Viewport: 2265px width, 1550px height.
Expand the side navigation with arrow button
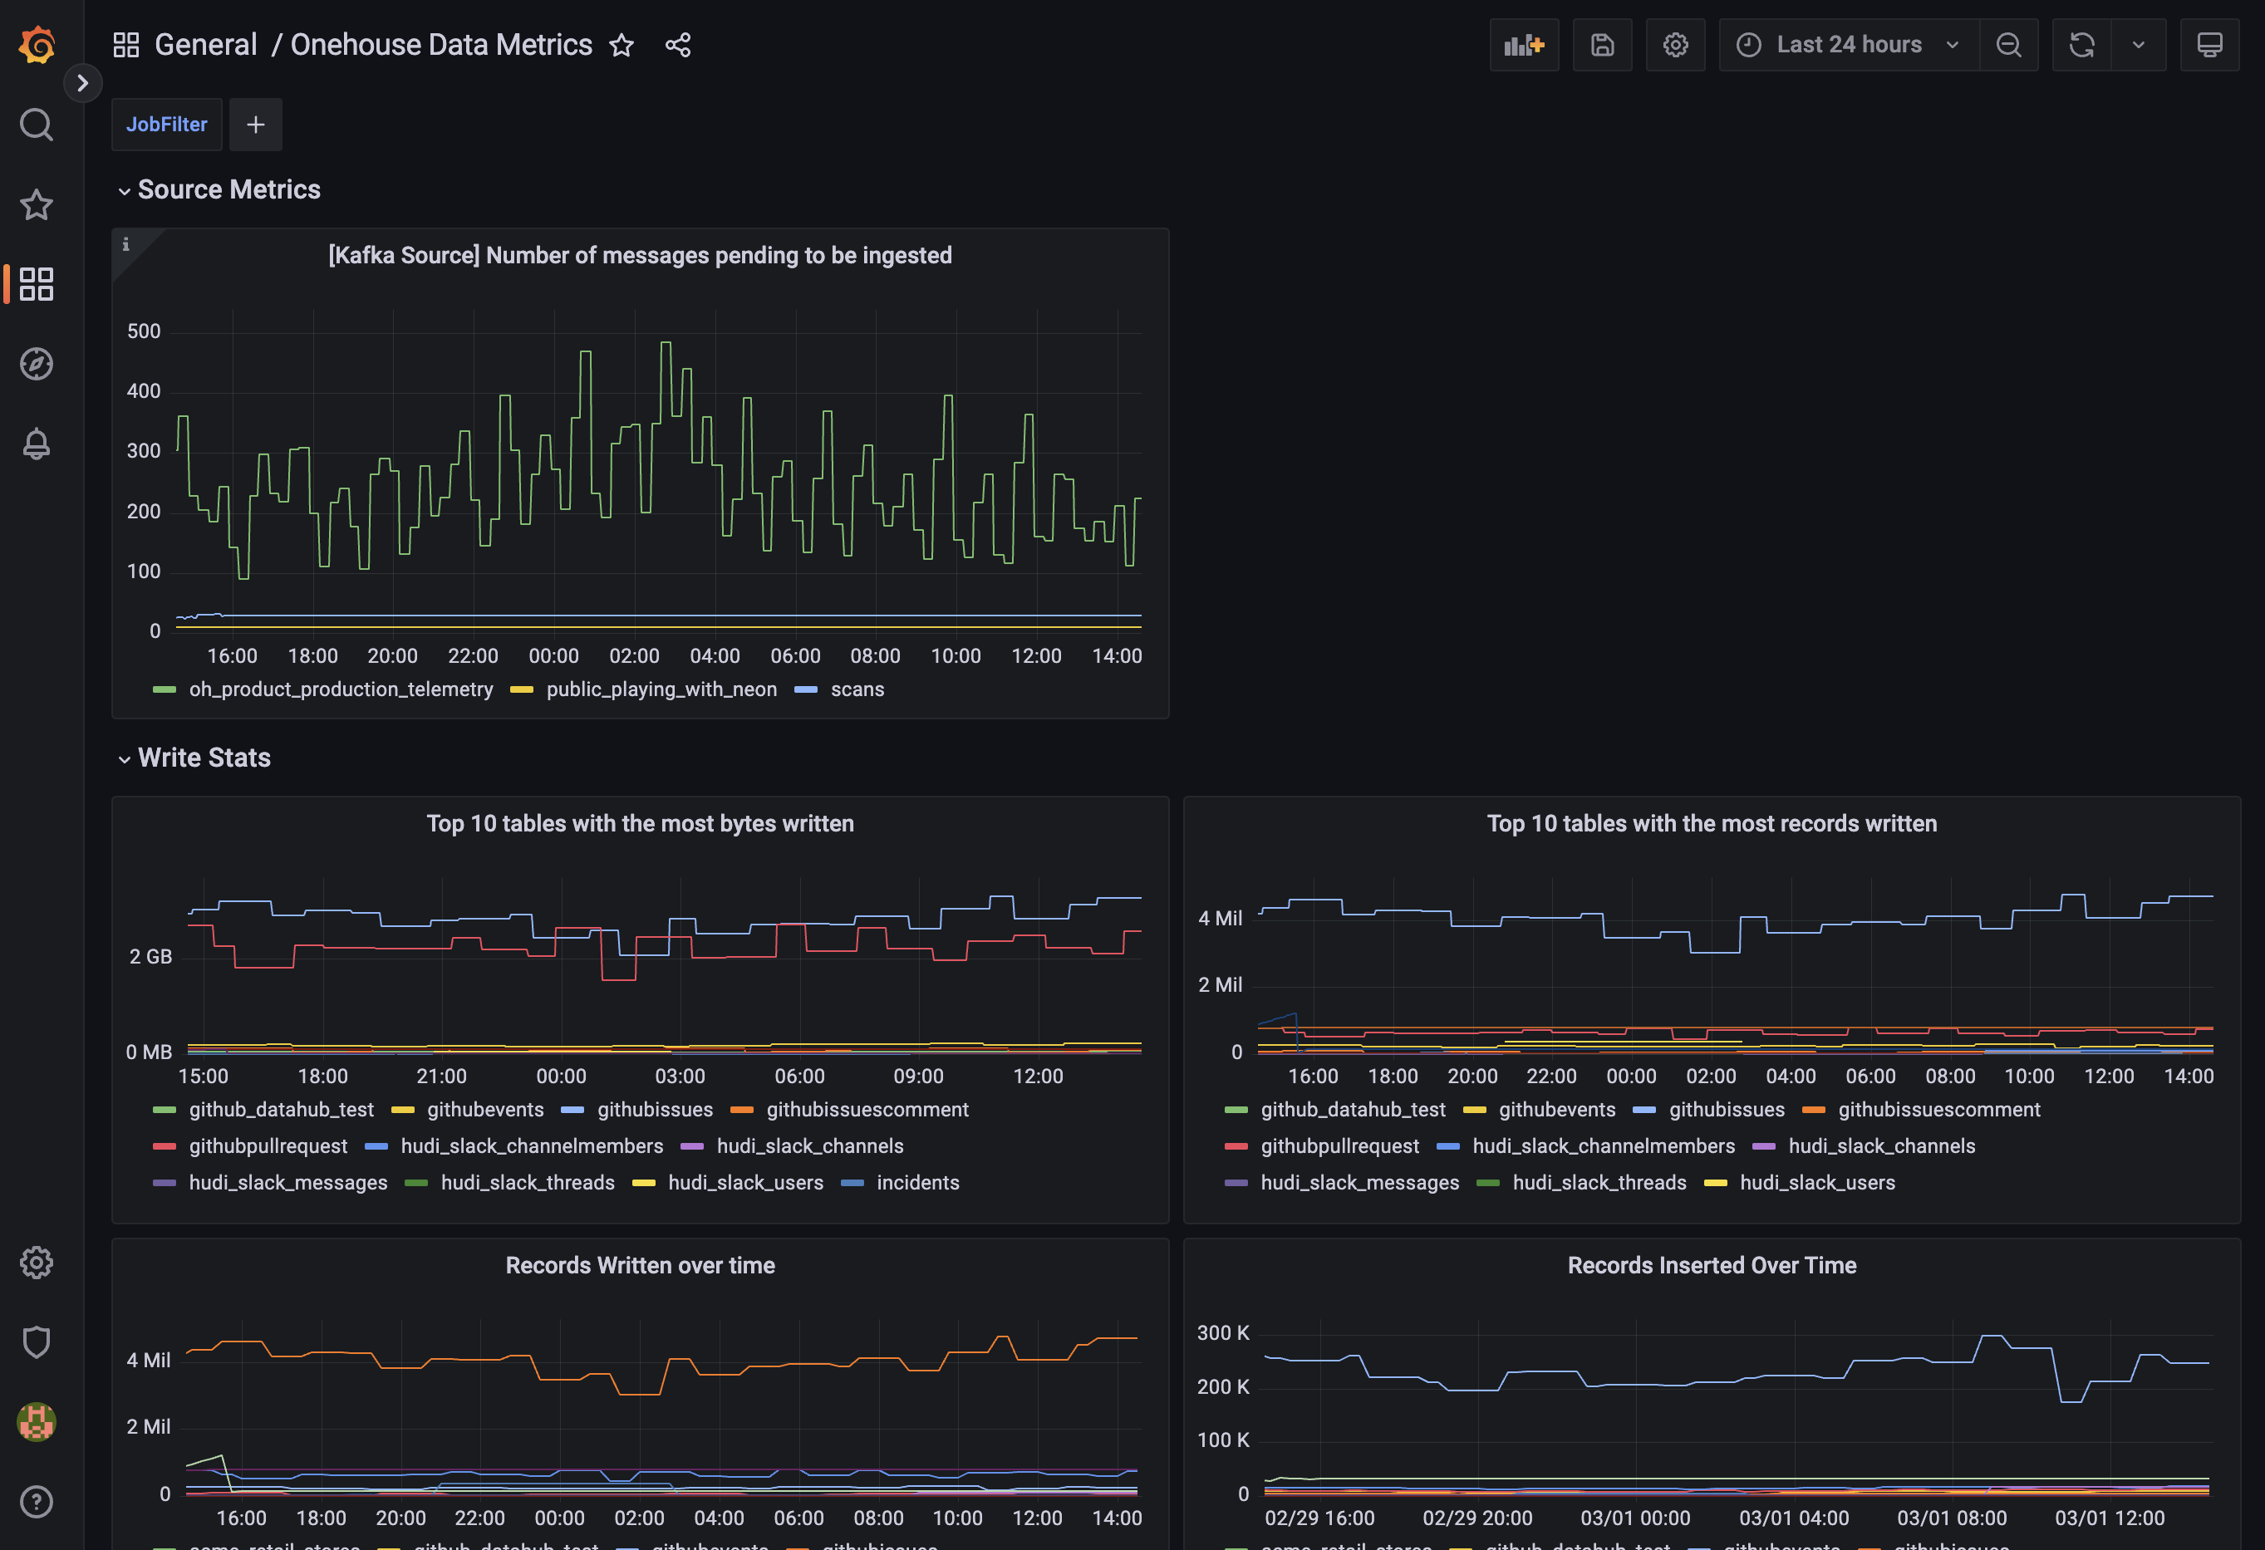[x=83, y=83]
